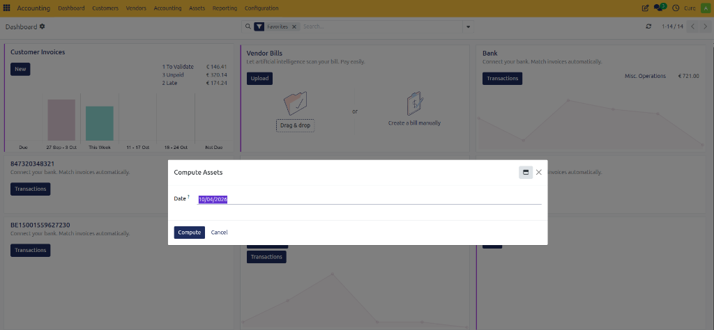Click Create a bill manually
Screen dimensions: 714x330
point(414,123)
